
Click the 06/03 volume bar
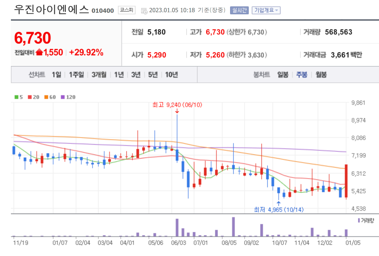(177, 228)
